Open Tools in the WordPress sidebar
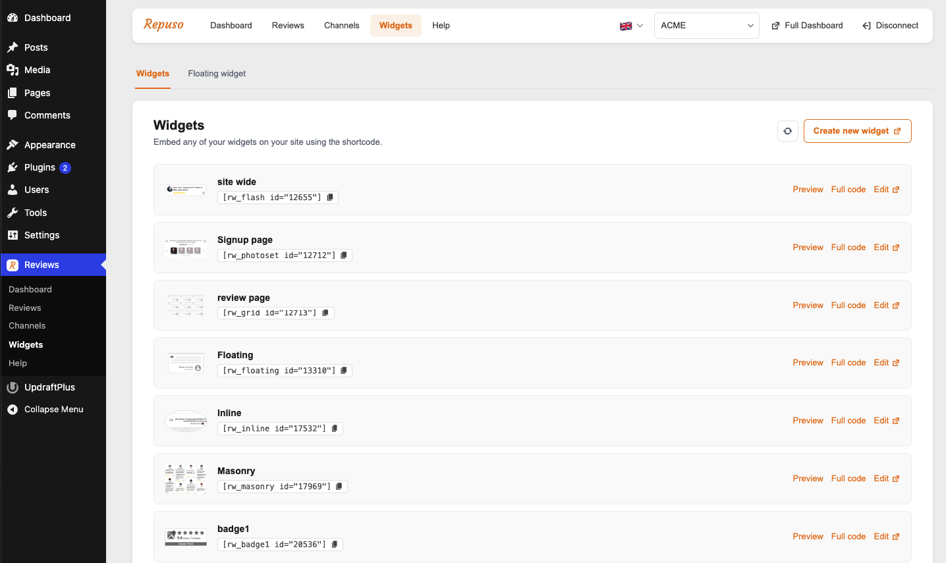This screenshot has width=946, height=563. pyautogui.click(x=53, y=213)
